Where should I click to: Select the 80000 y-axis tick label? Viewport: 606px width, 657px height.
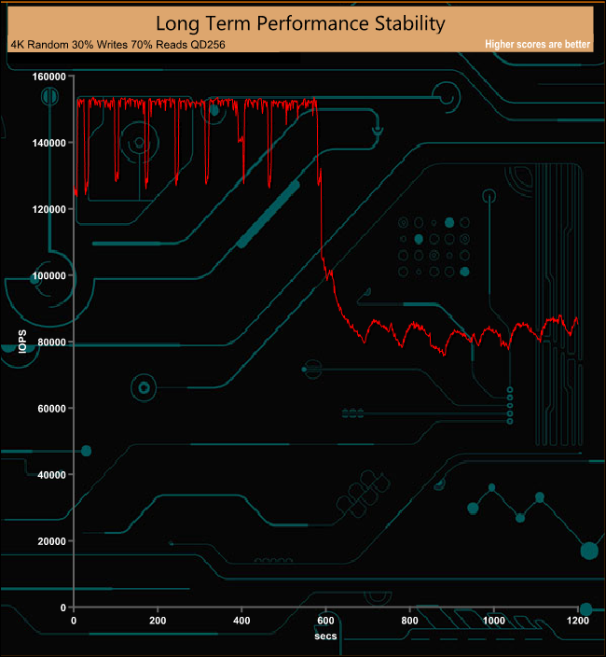(x=49, y=342)
